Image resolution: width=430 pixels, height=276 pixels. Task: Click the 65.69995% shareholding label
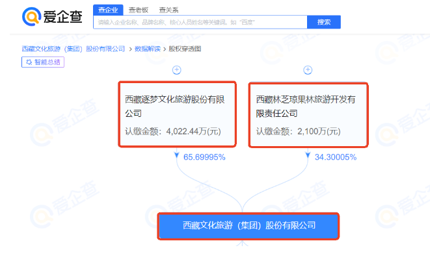(204, 157)
